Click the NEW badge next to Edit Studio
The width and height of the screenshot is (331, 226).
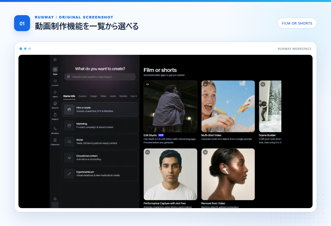pyautogui.click(x=161, y=135)
